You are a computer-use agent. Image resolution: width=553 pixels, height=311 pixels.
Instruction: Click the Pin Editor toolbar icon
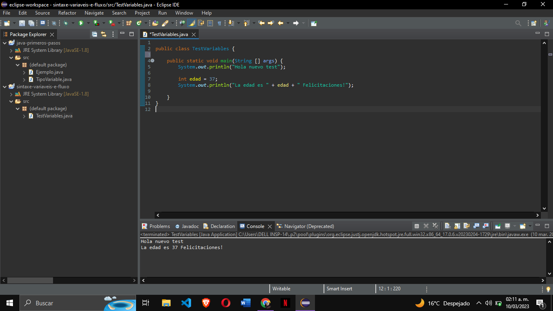point(314,23)
